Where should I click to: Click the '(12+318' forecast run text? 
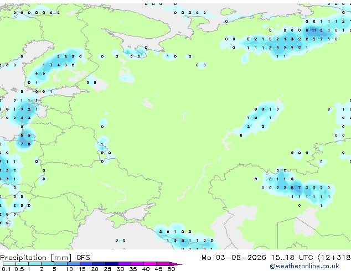coord(334,258)
